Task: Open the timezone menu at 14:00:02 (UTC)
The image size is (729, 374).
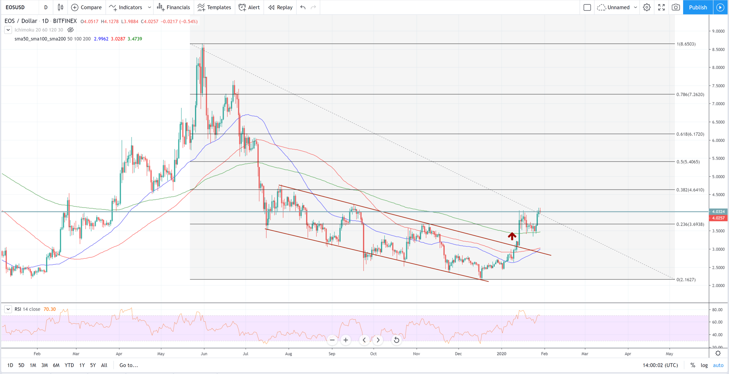Action: (660, 365)
